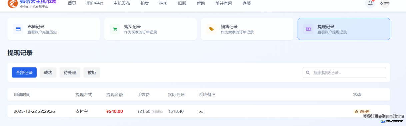Click the 系统备注 column header
This screenshot has height=126, width=406.
[207, 95]
